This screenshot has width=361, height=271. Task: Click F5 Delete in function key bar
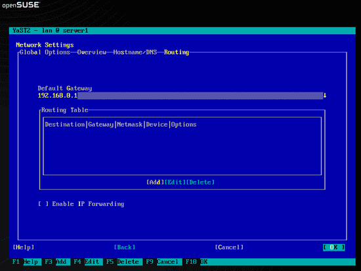pos(123,262)
